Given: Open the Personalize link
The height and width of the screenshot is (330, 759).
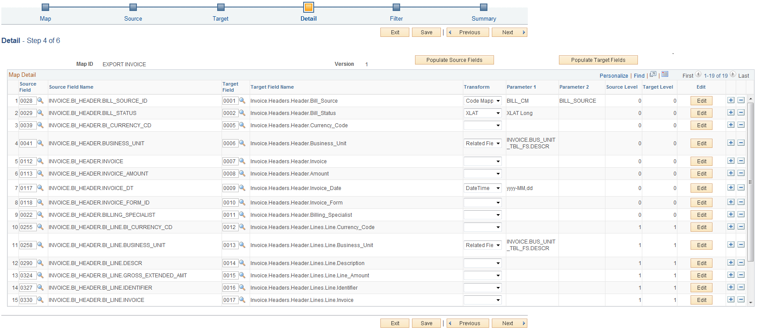Looking at the screenshot, I should coord(614,75).
